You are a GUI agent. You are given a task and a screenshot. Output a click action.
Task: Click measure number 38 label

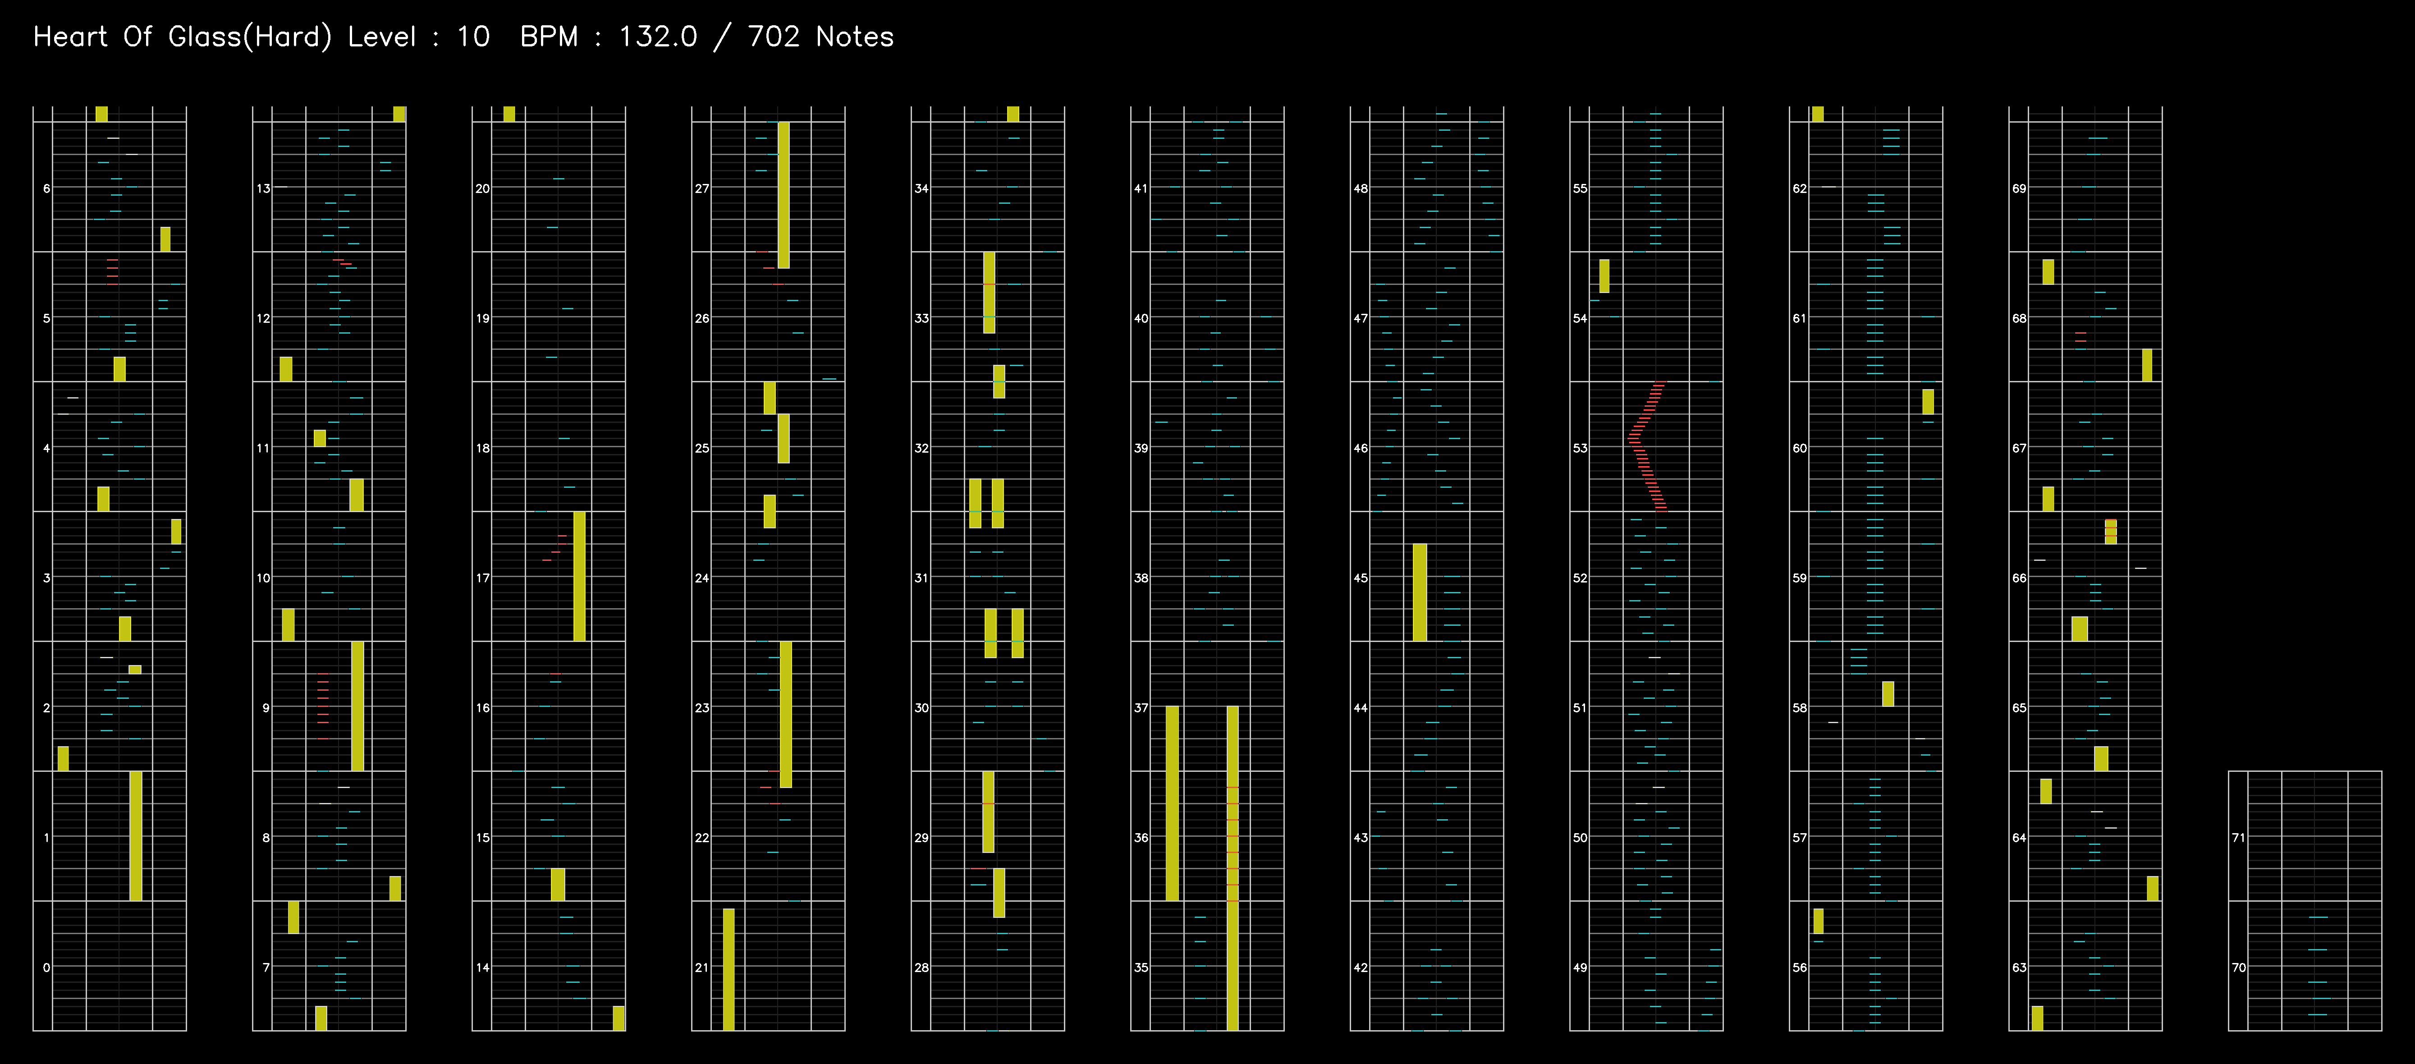tap(1141, 578)
